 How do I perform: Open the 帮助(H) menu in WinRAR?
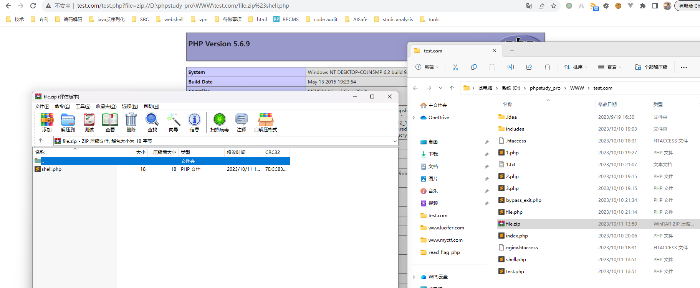tap(151, 106)
